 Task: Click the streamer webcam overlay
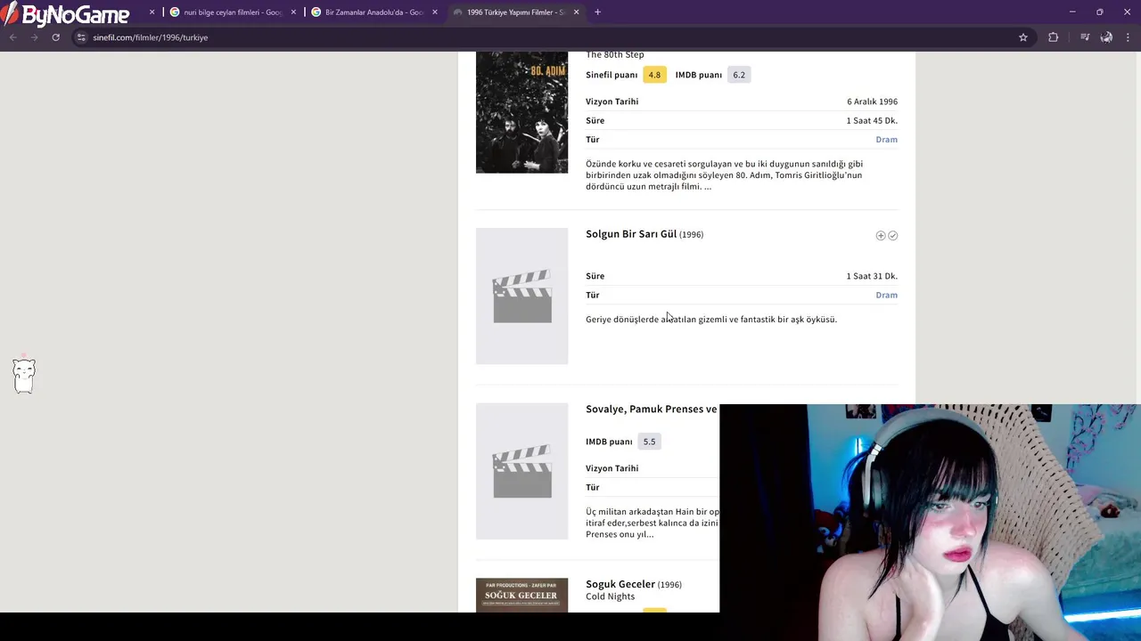(x=930, y=523)
